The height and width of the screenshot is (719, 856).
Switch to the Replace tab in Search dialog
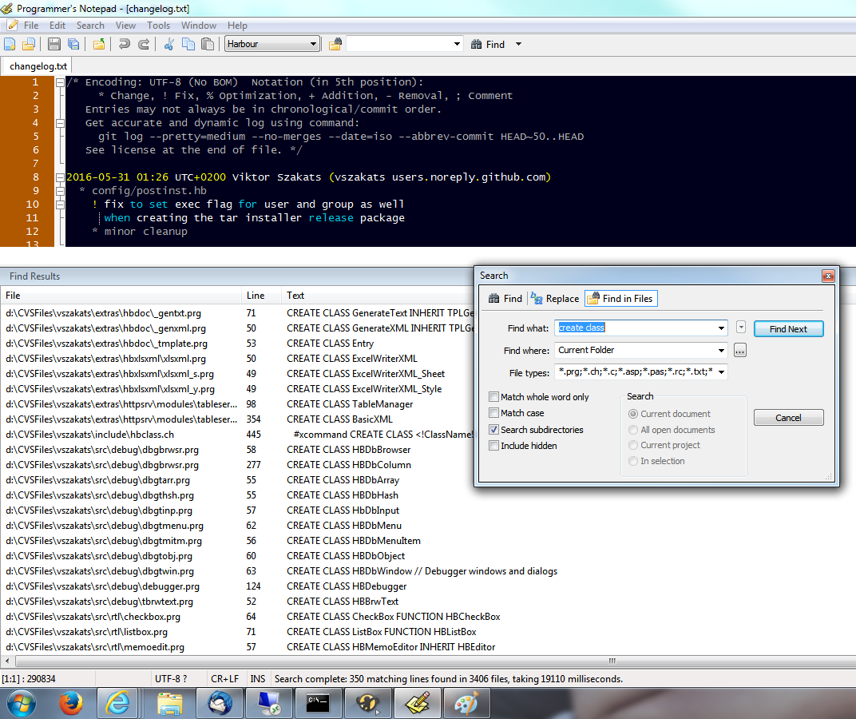click(555, 299)
